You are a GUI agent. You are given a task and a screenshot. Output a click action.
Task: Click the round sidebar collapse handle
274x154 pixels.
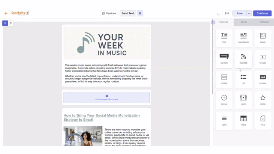click(x=213, y=22)
